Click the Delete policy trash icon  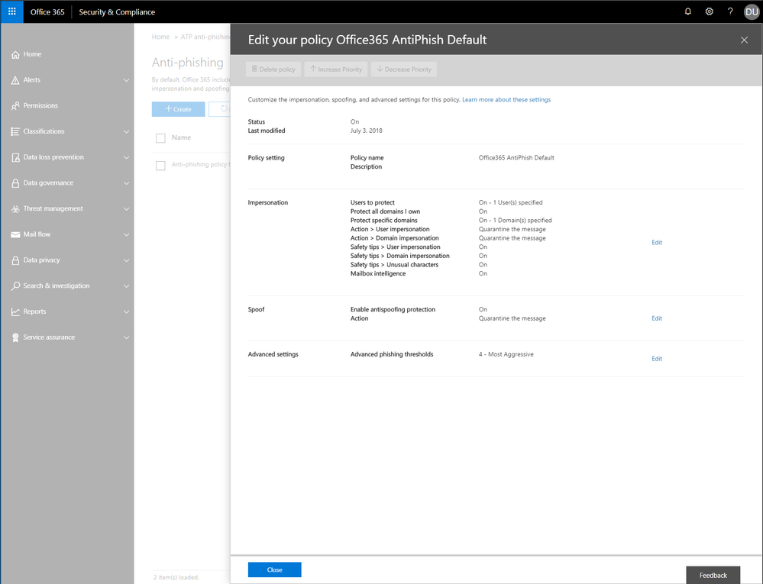click(254, 69)
